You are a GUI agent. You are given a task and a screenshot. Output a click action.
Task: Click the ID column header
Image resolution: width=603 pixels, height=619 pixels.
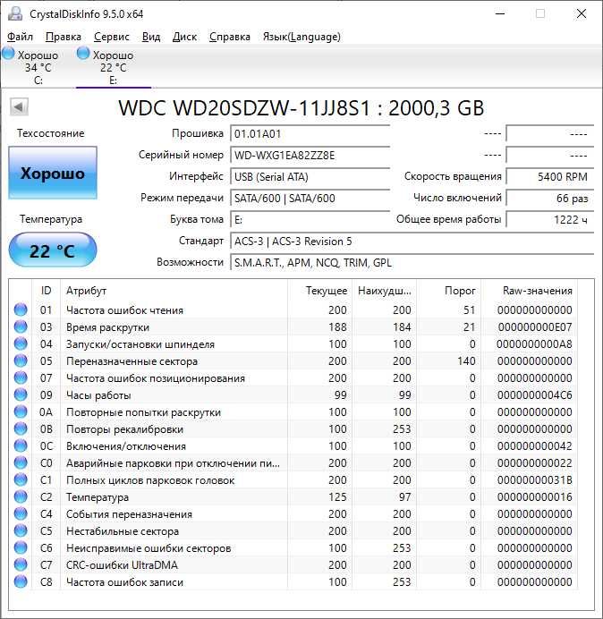coord(46,291)
